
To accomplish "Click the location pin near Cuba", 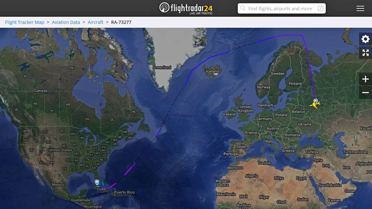I will (x=97, y=182).
